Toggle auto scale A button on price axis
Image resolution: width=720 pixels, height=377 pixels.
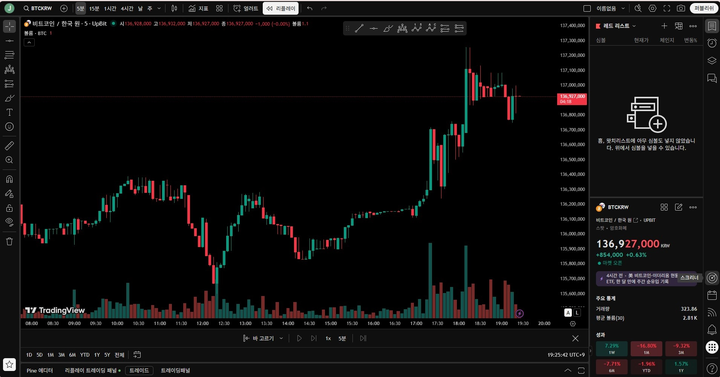[x=568, y=313]
